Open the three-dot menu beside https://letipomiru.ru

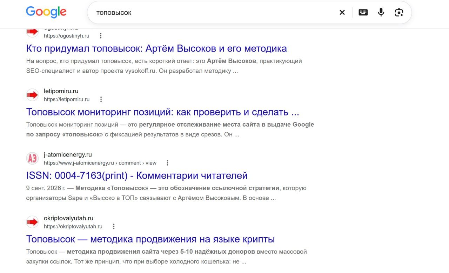(x=101, y=99)
